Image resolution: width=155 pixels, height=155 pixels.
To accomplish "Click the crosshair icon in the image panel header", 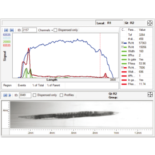I will [x=150, y=95].
